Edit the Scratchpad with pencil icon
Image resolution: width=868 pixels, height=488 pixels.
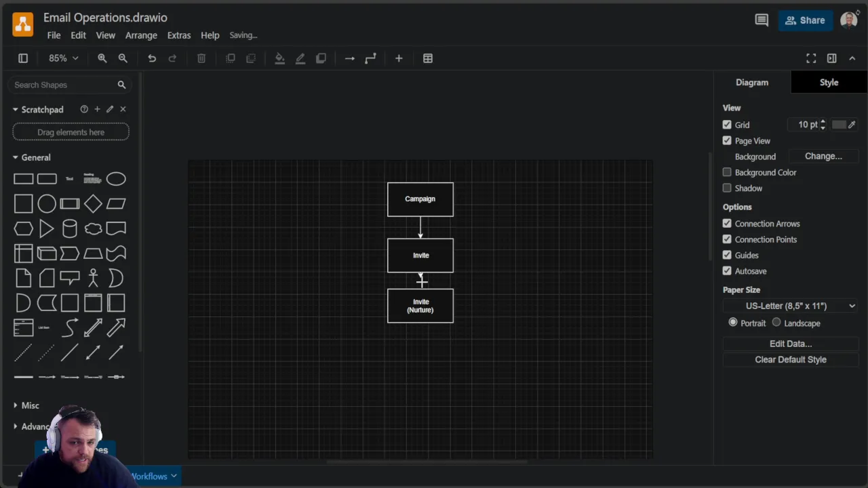click(x=110, y=109)
